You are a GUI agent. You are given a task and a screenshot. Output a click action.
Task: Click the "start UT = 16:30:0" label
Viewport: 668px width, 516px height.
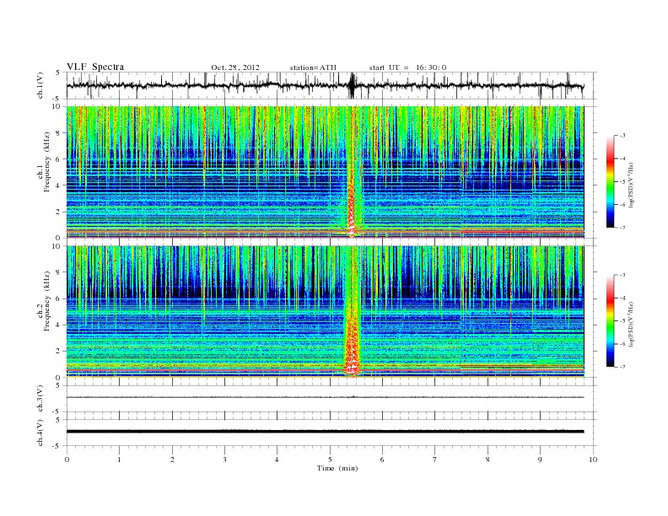407,67
